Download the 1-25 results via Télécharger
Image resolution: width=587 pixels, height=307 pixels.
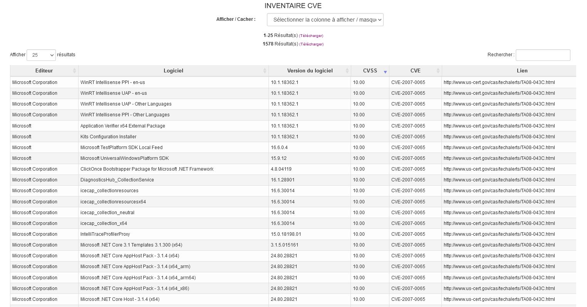[x=311, y=36]
